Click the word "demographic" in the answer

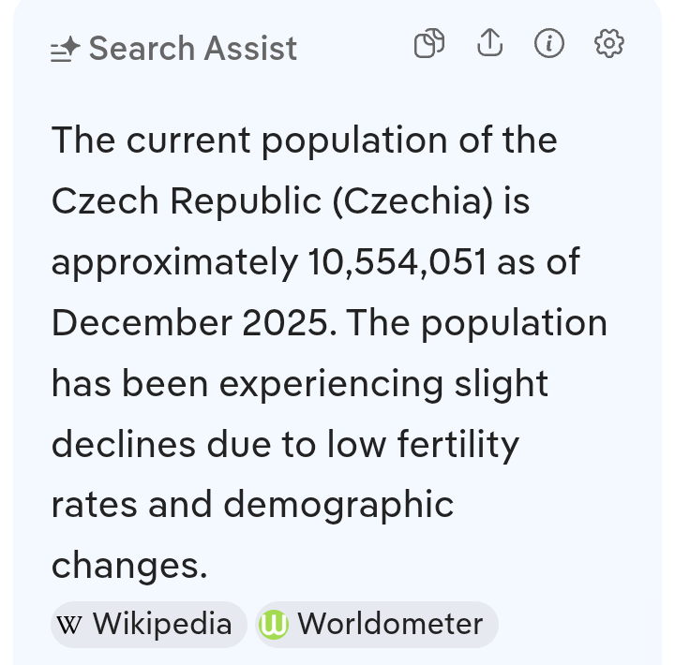[338, 505]
